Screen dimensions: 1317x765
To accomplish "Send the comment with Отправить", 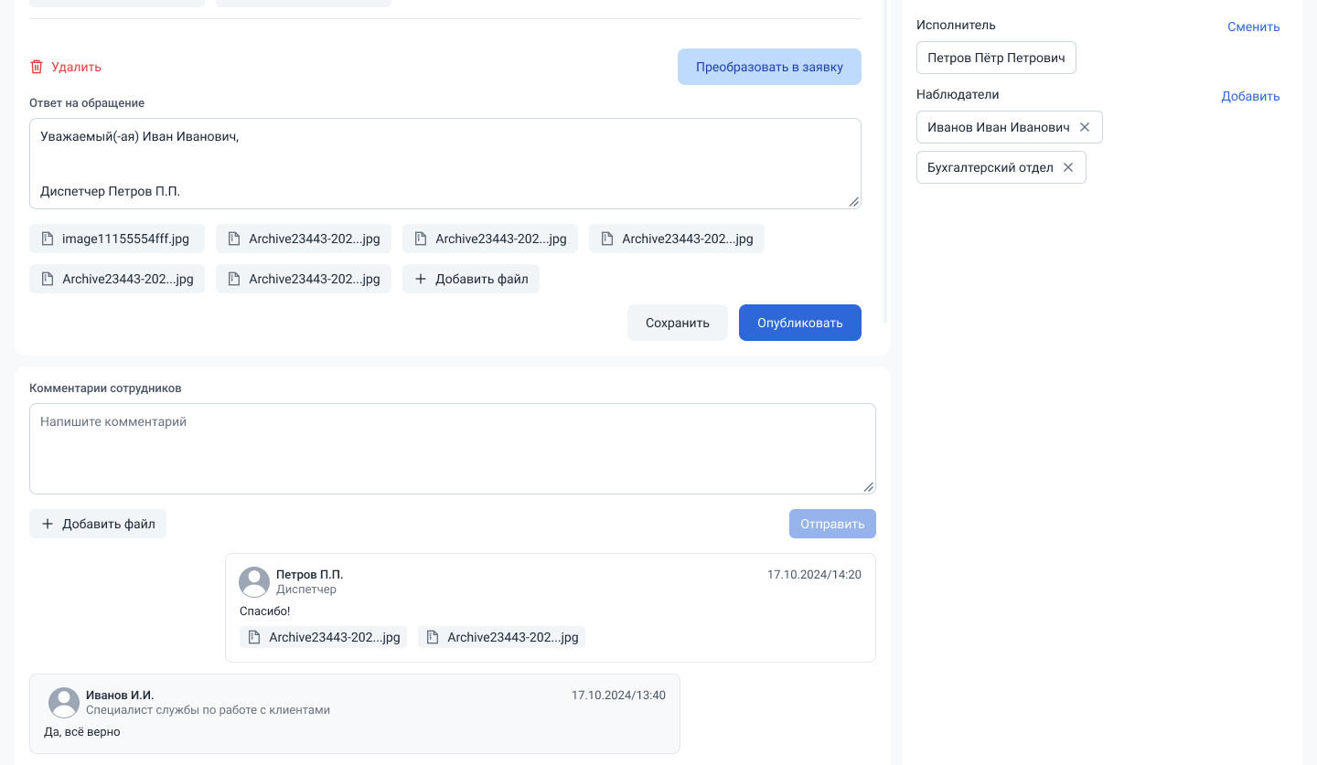I will tap(831, 524).
